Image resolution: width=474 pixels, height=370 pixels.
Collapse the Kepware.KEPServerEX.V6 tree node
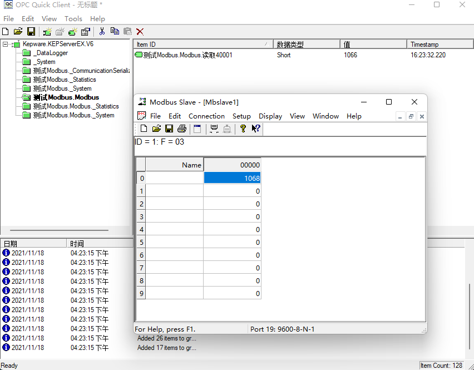(x=6, y=44)
